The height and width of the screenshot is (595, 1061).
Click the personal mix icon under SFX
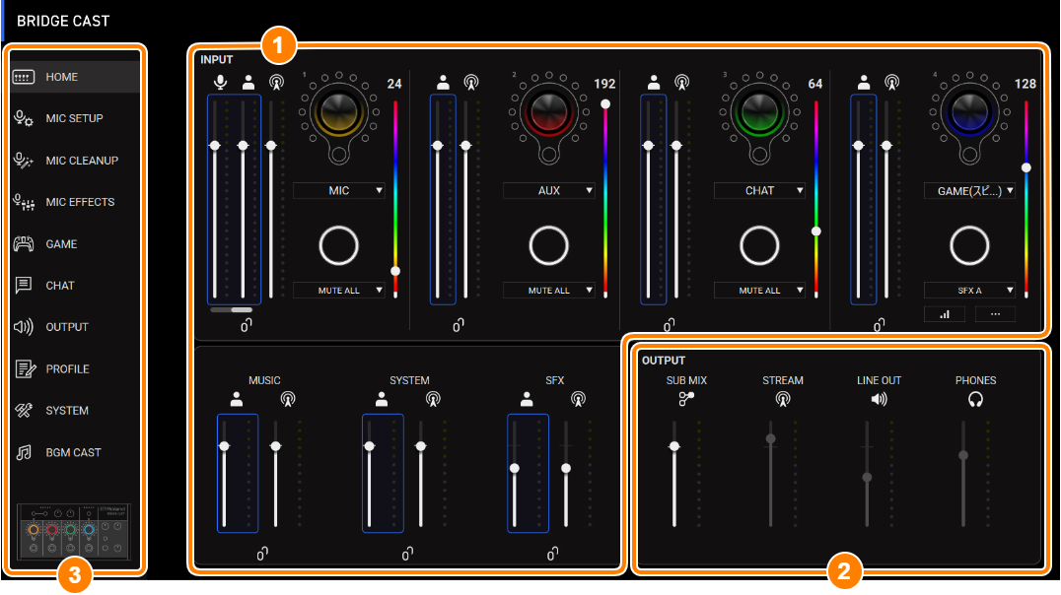[x=527, y=400]
